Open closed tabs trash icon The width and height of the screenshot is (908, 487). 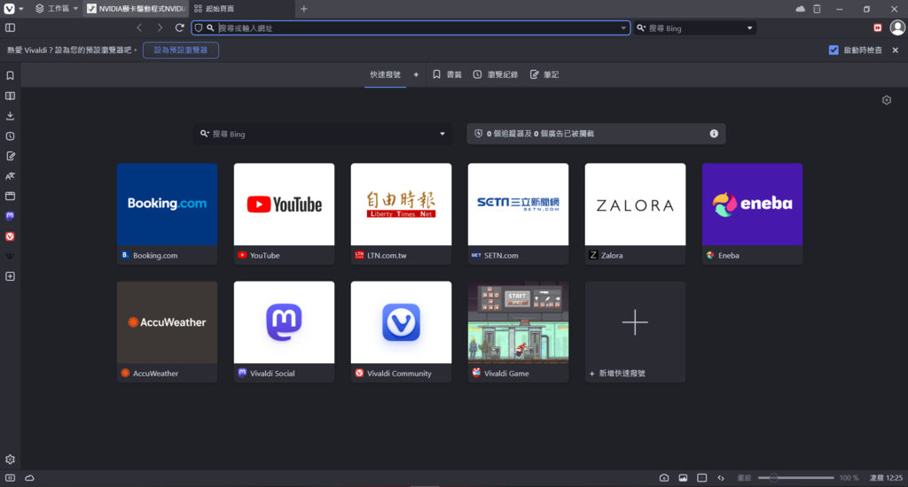coord(817,9)
